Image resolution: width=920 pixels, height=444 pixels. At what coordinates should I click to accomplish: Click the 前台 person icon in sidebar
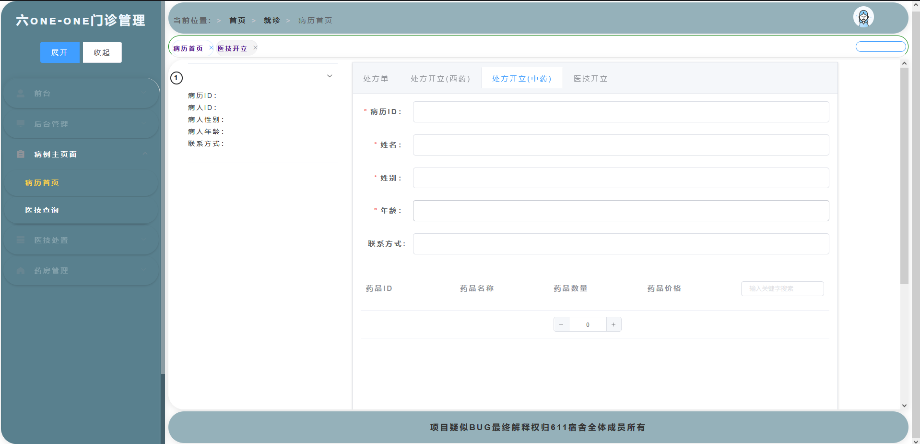(21, 94)
